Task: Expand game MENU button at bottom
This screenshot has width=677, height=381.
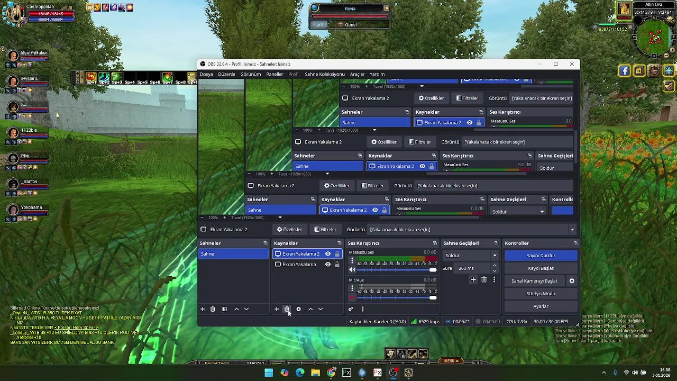Action: (450, 361)
